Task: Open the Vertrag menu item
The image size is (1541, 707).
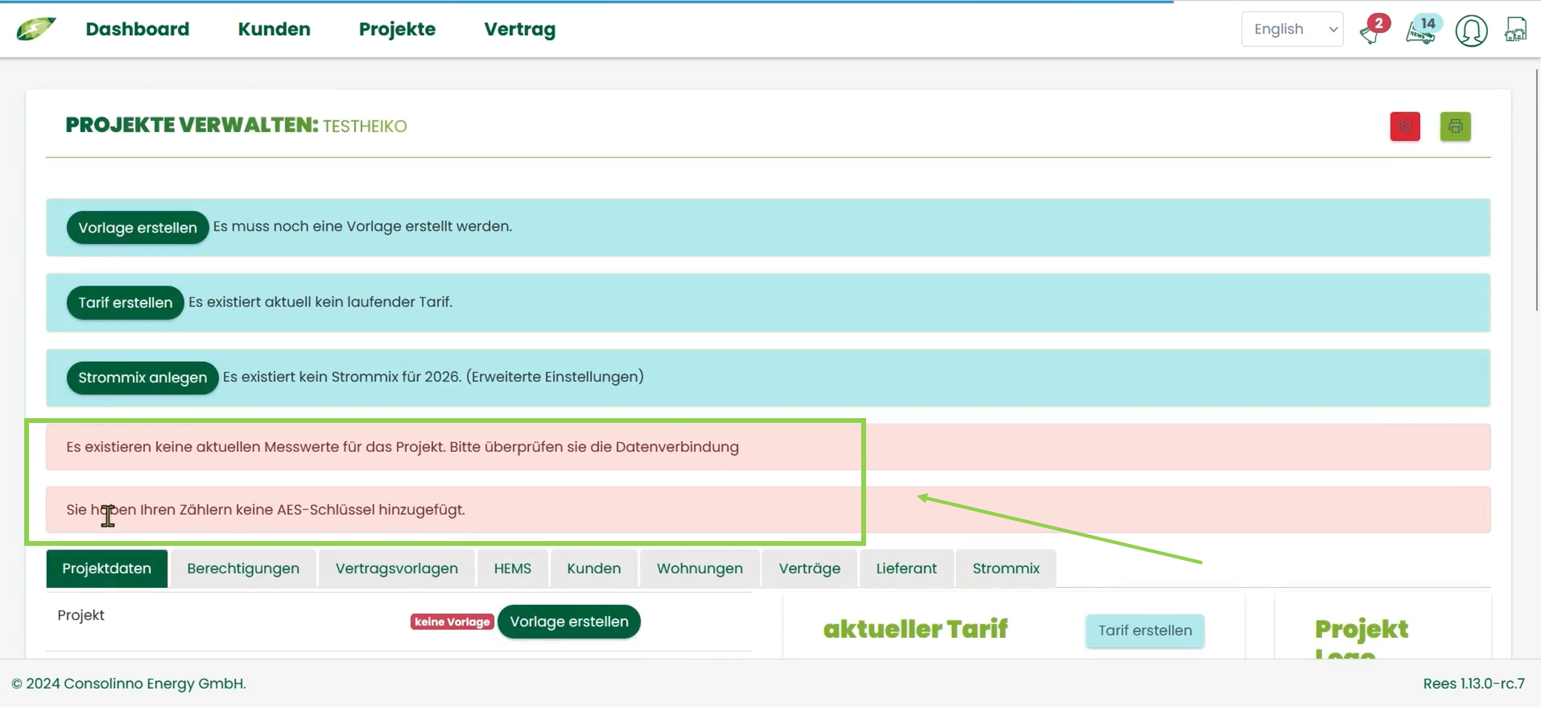Action: pyautogui.click(x=519, y=29)
